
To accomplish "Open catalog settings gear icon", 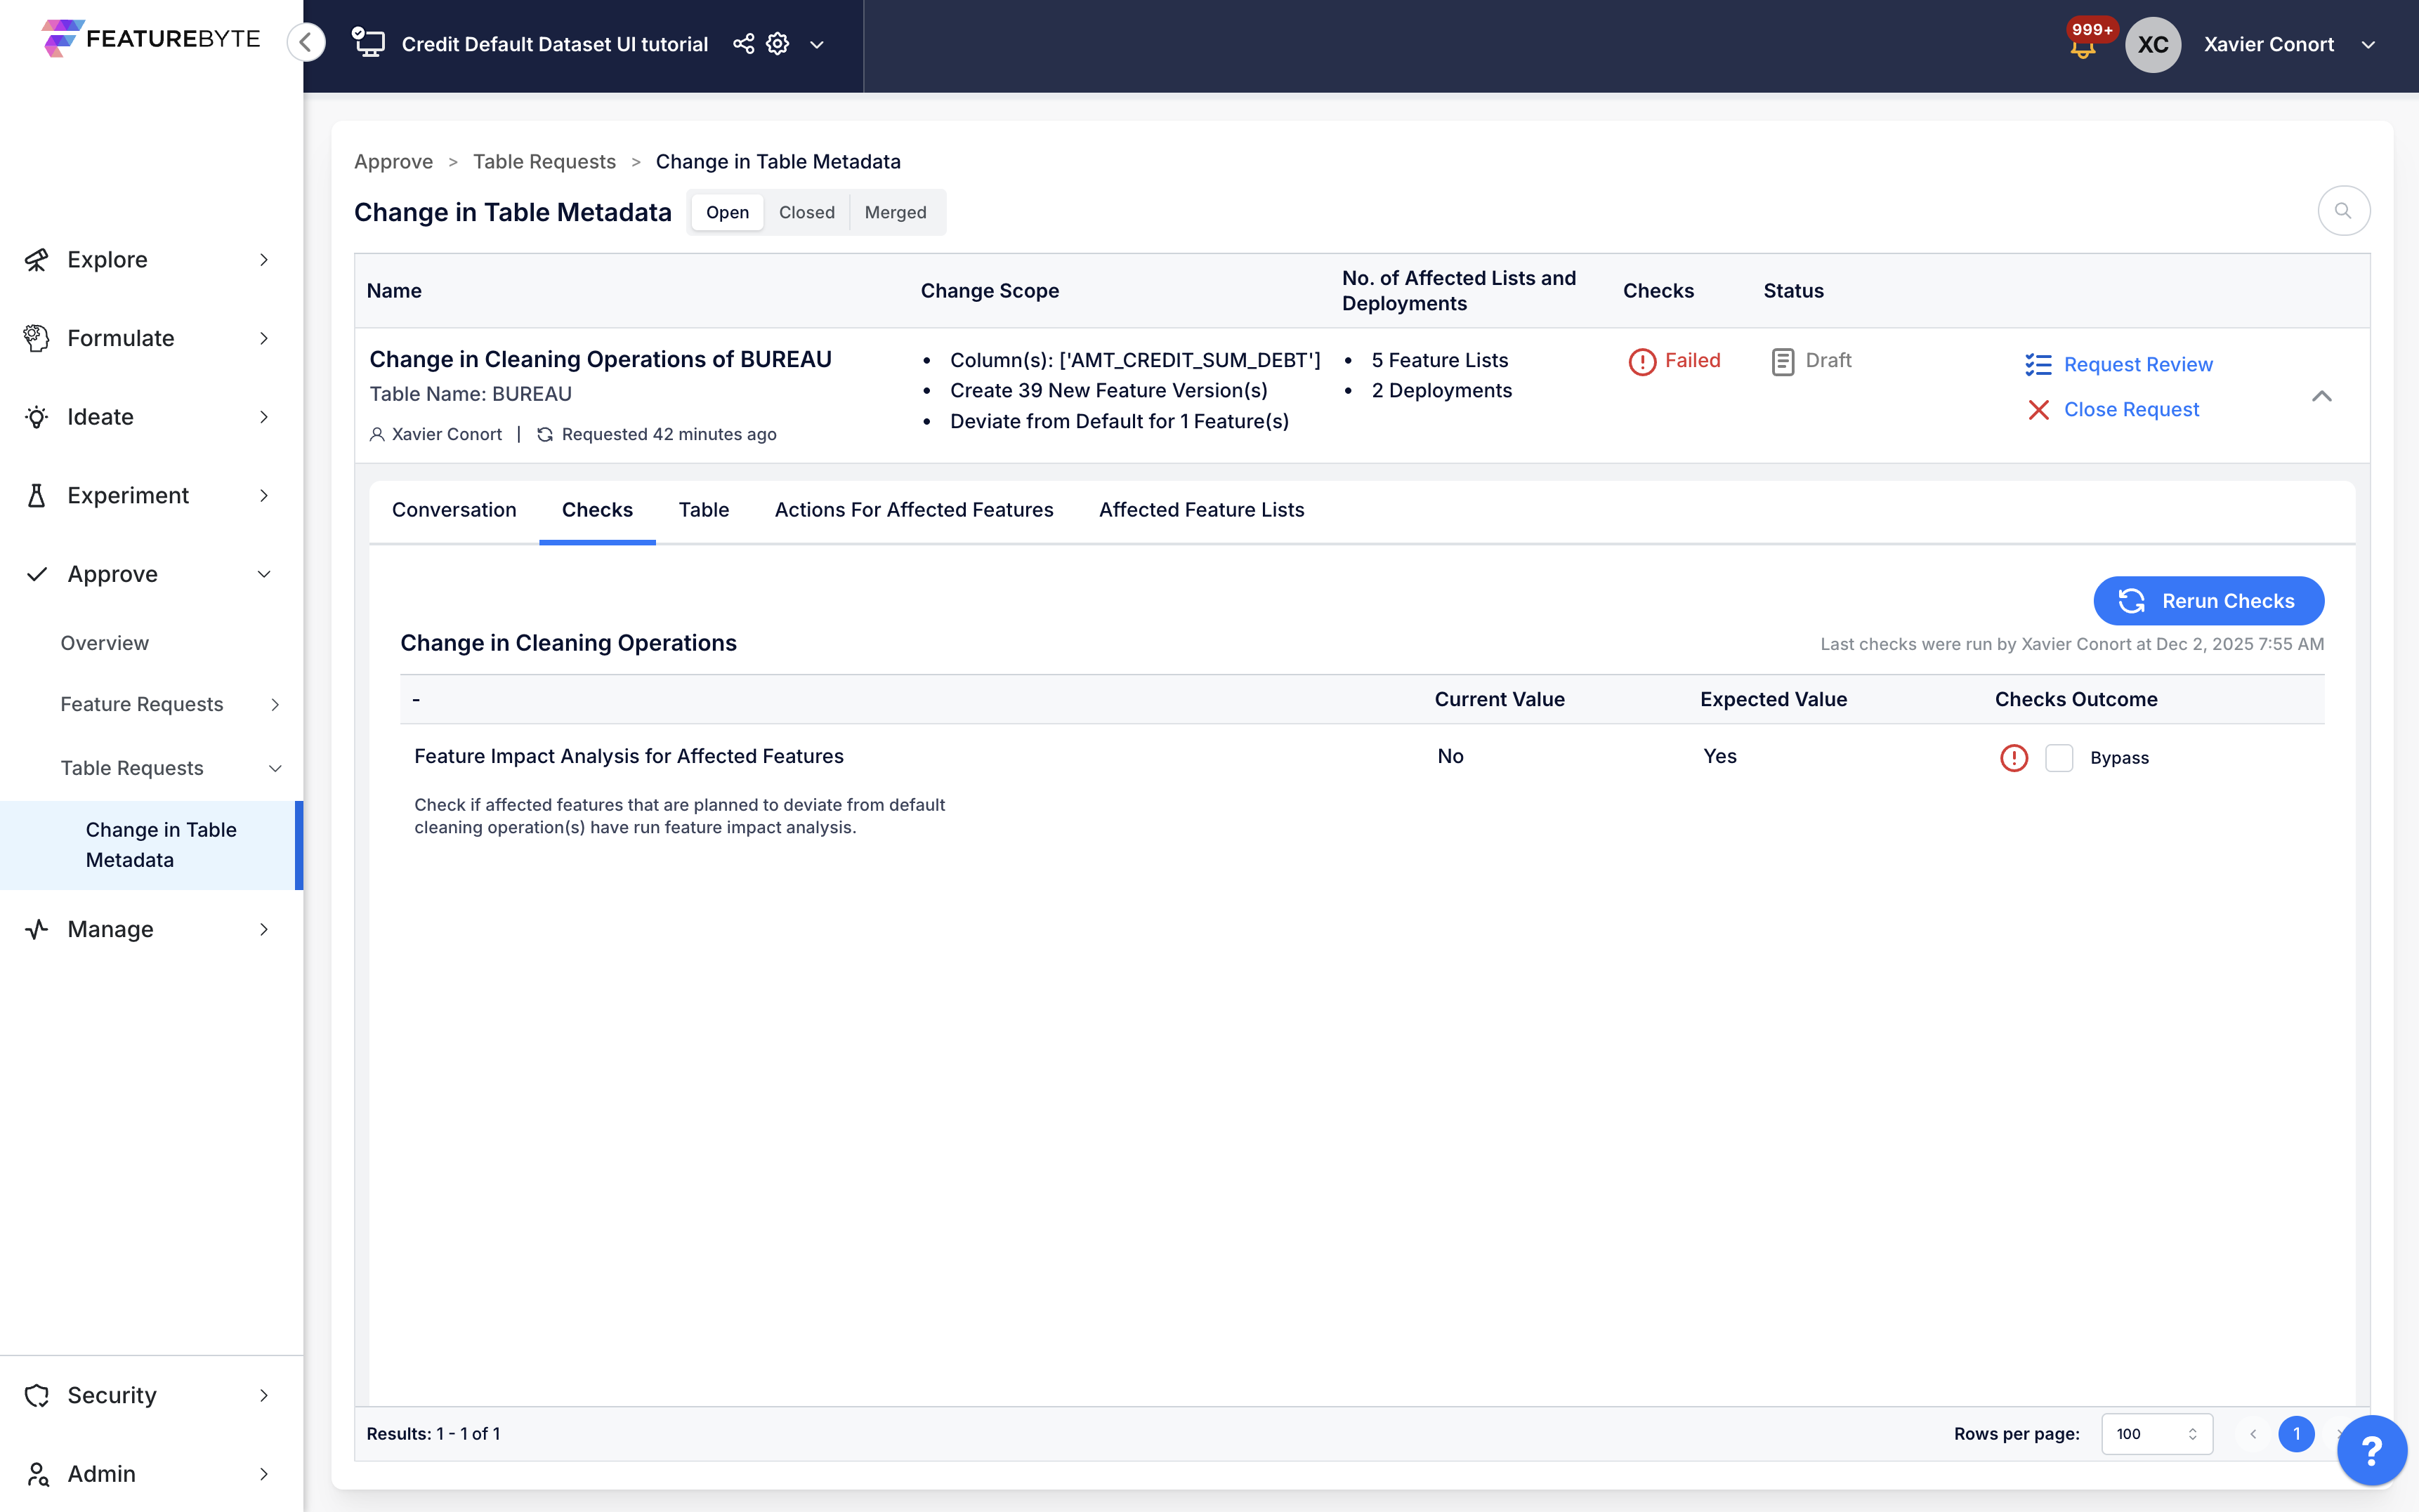I will [778, 44].
